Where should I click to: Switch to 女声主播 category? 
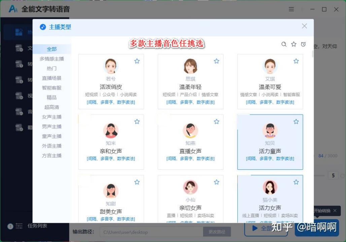click(x=52, y=117)
